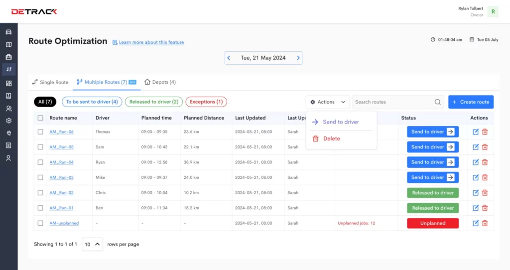Switch to the Depots tab

click(x=160, y=82)
